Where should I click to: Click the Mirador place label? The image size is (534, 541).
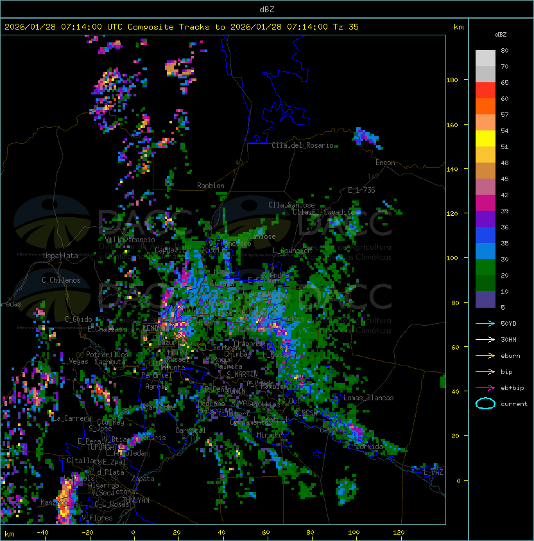point(270,435)
